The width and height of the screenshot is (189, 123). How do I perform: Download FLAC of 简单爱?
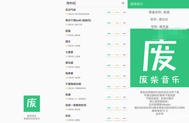(x=117, y=76)
